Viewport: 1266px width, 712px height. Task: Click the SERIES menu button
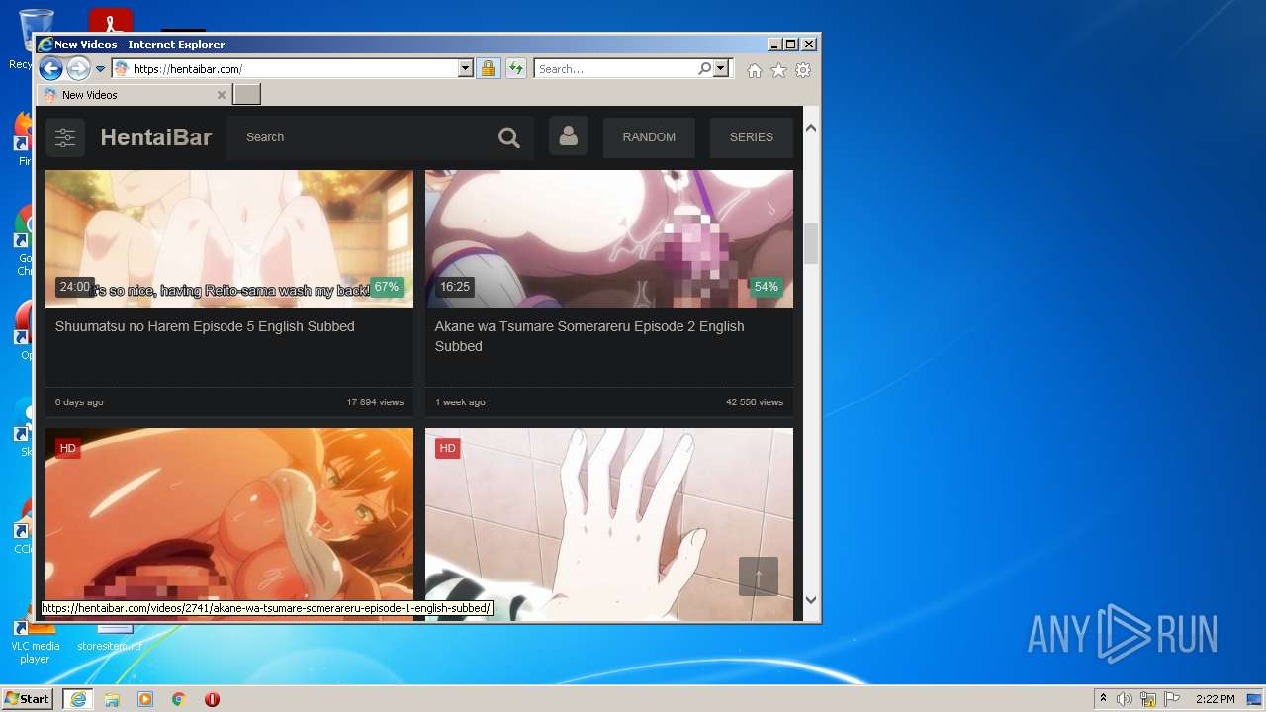[752, 137]
